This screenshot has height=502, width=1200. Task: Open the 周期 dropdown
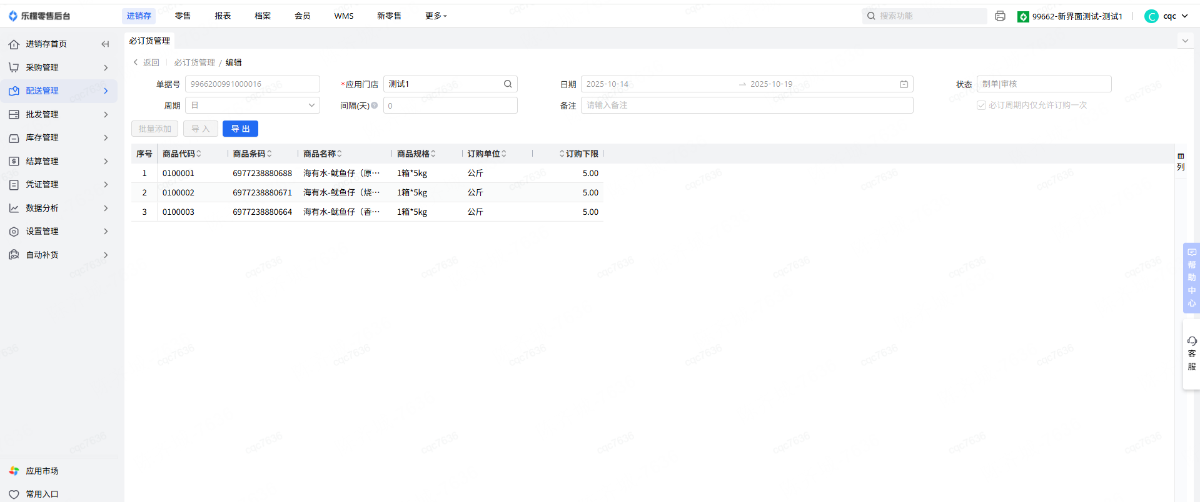click(253, 106)
